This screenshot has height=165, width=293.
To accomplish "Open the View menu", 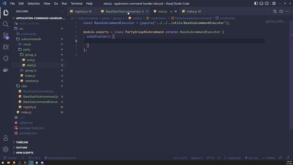I will click(x=47, y=4).
